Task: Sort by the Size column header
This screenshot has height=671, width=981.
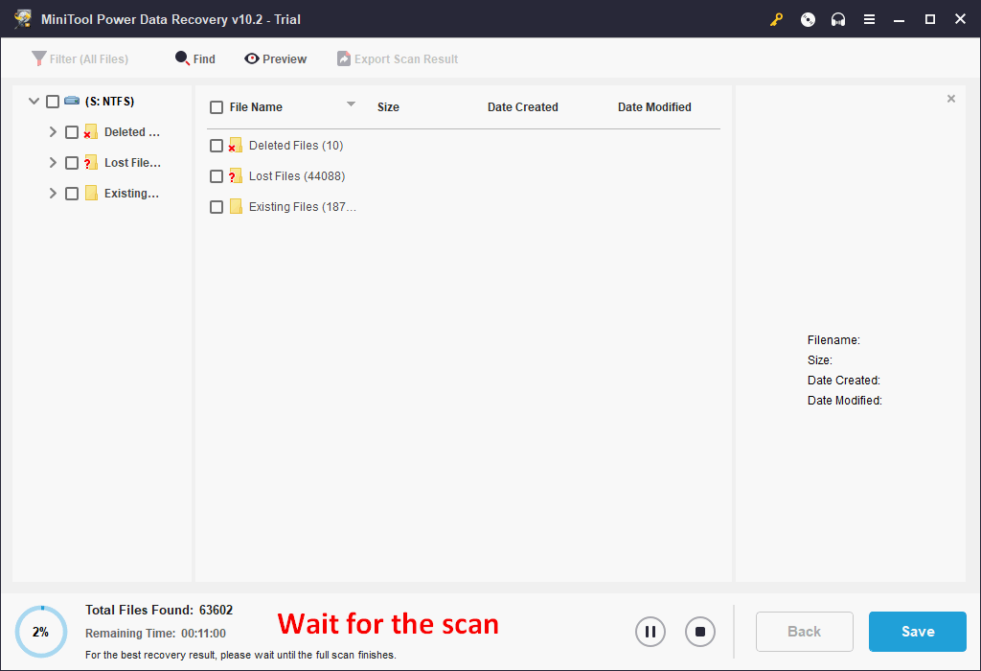Action: [388, 107]
